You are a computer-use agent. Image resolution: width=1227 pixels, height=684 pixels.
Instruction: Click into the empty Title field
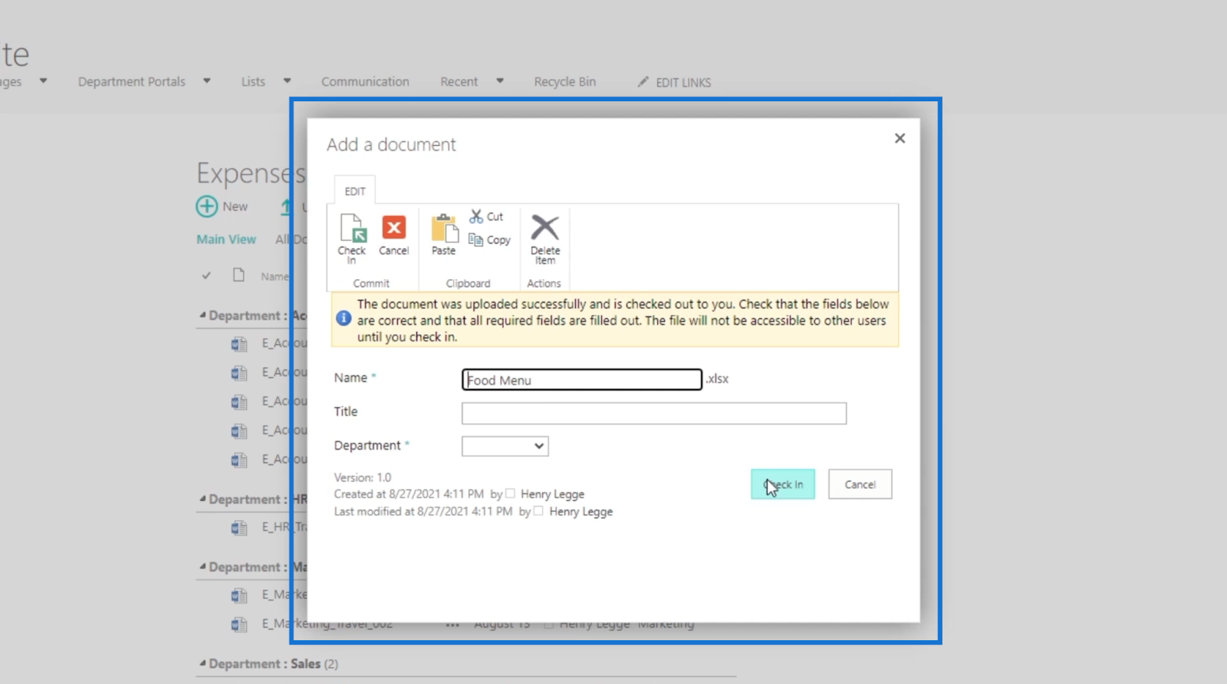(x=654, y=413)
